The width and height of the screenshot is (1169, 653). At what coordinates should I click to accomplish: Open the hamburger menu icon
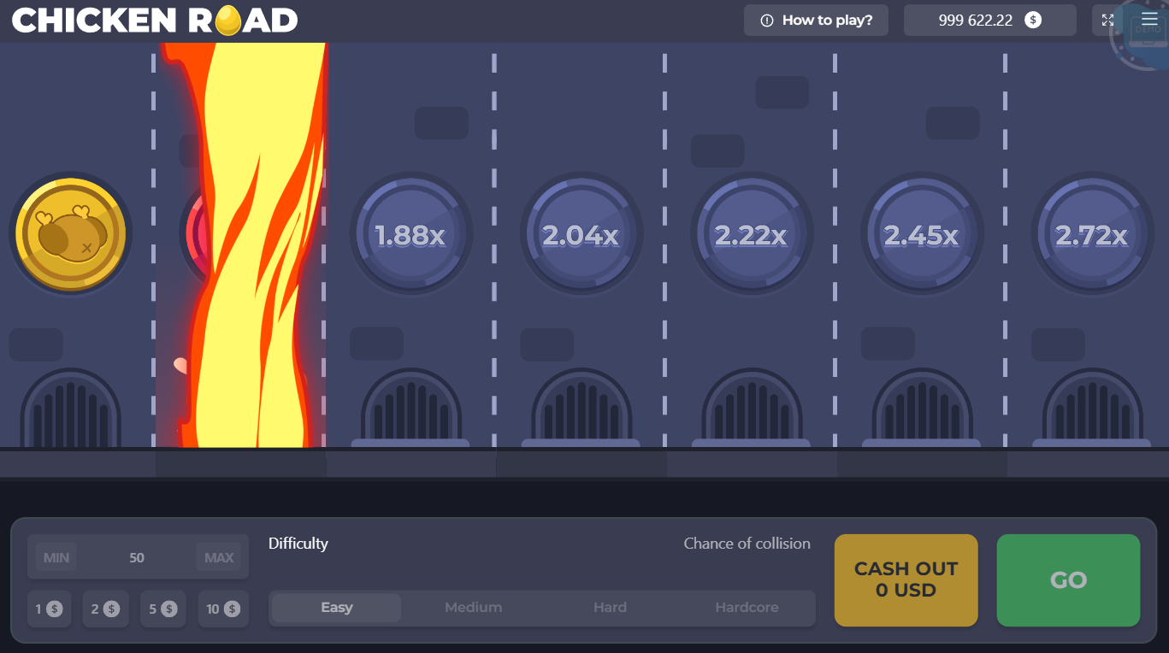pos(1148,20)
